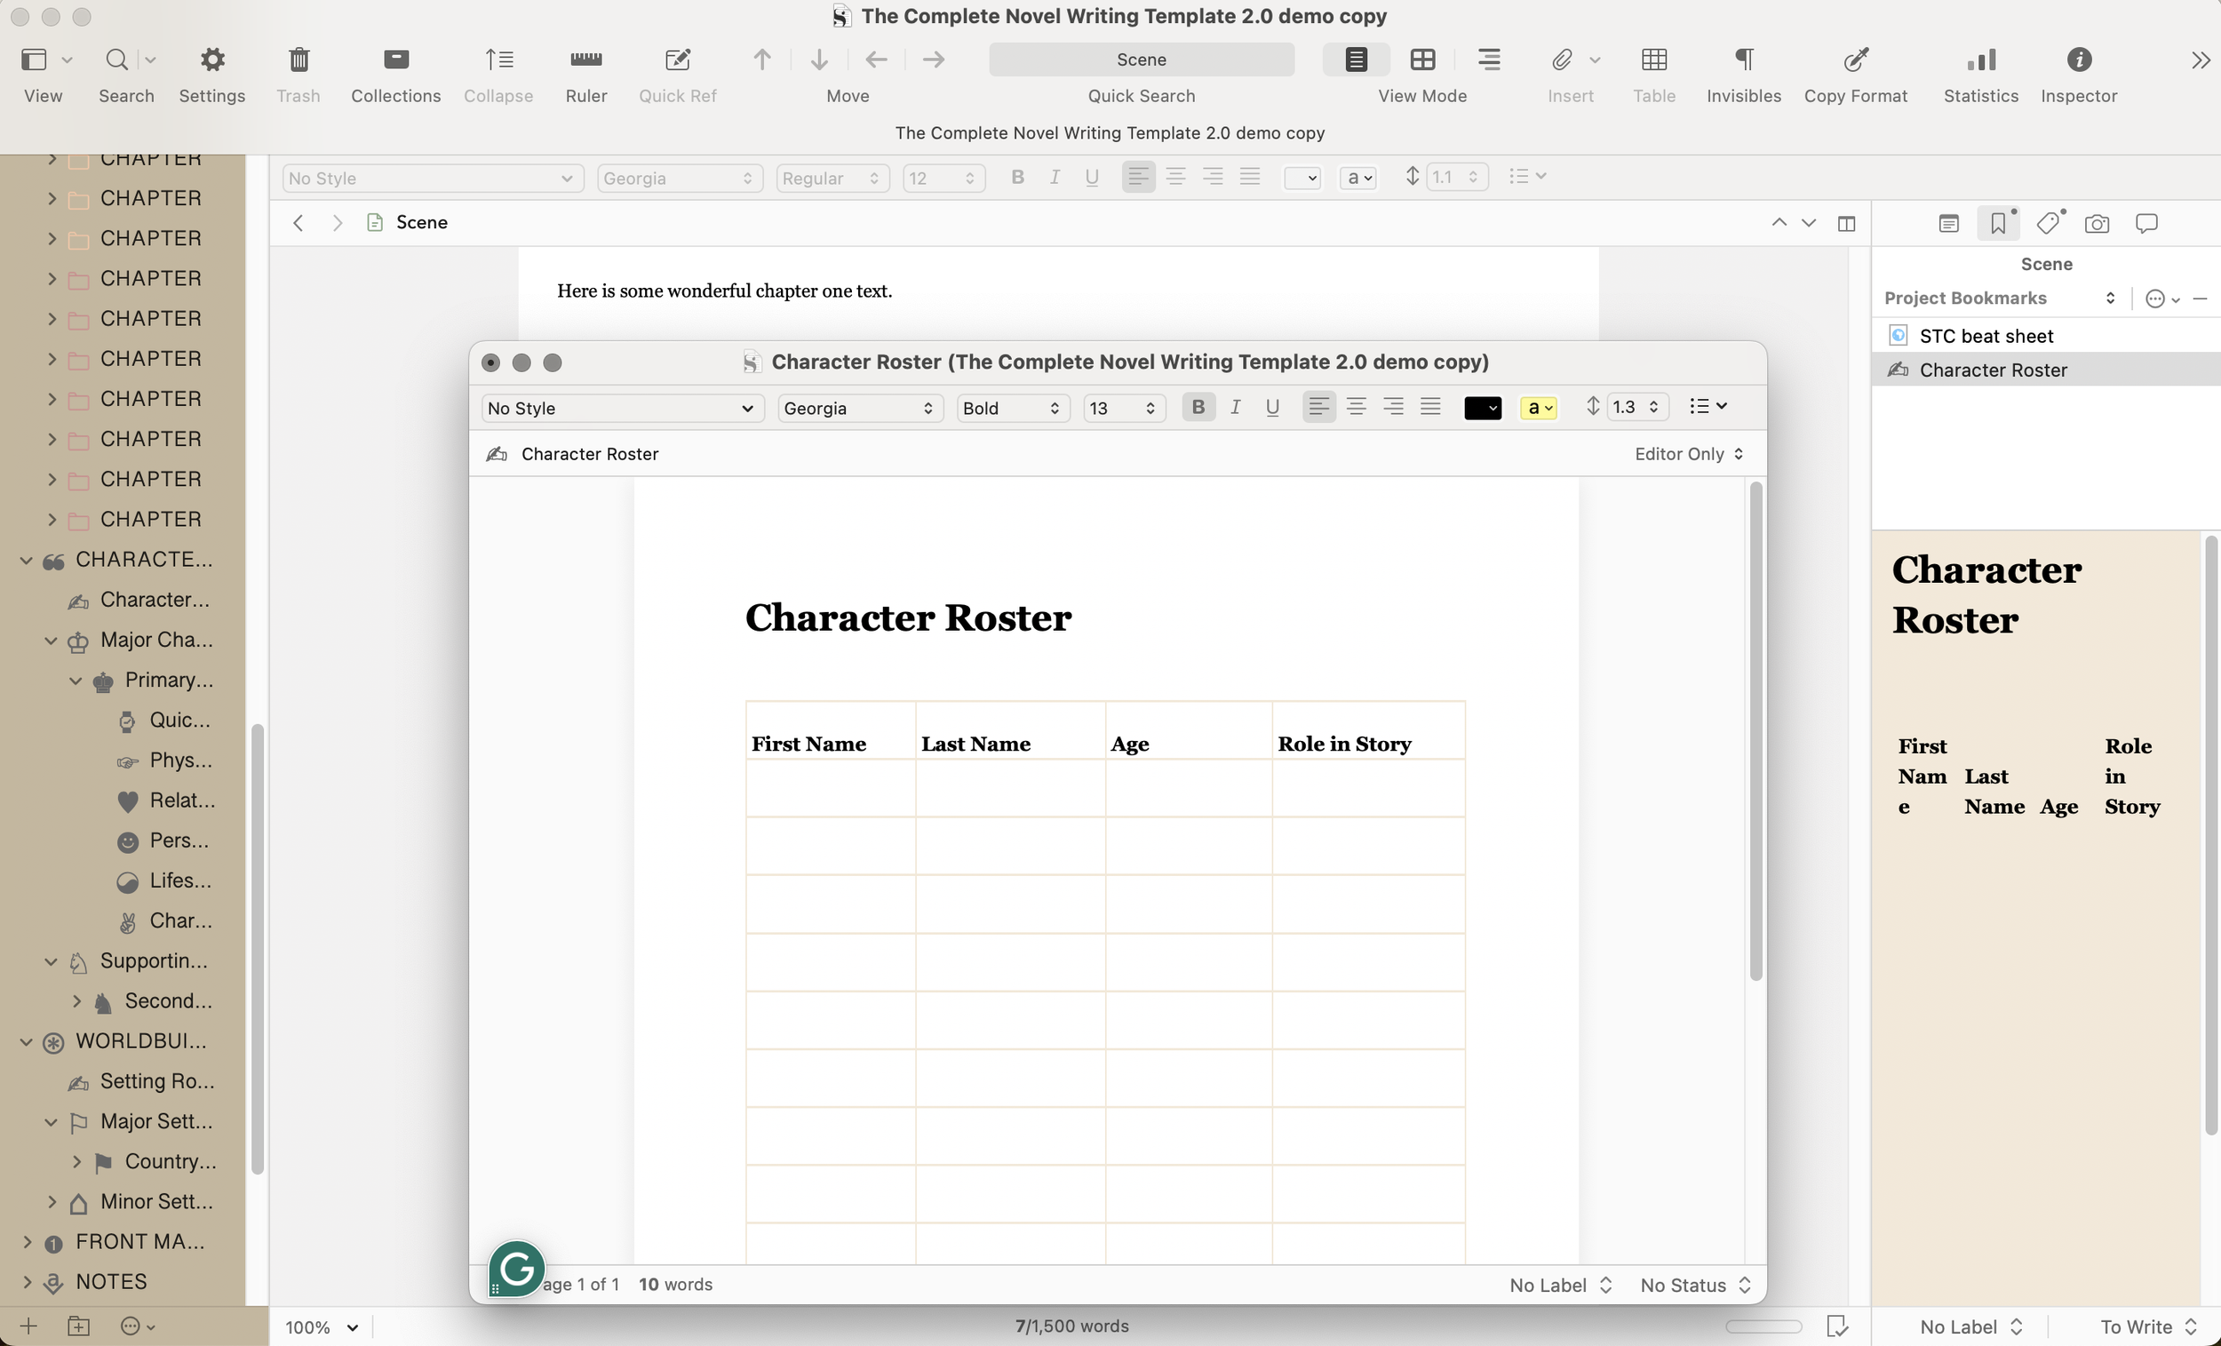
Task: Open the text color swatch in Character Roster
Action: (x=1483, y=407)
